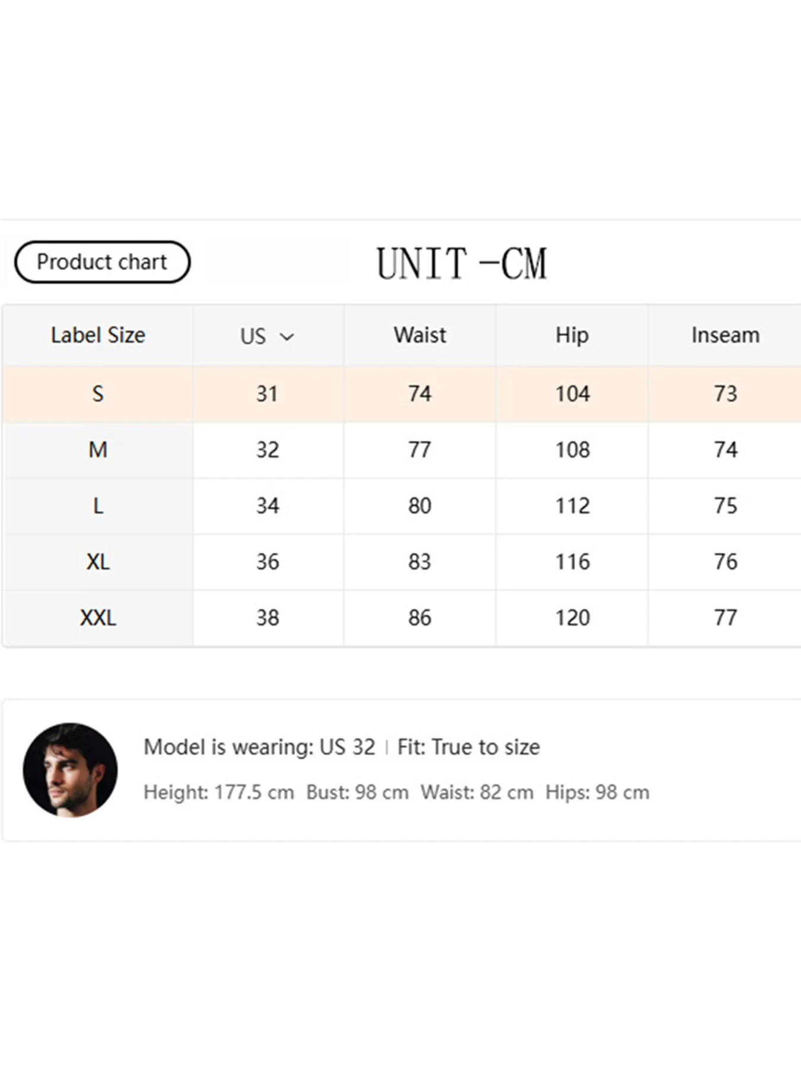
Task: Click the model's round profile photo
Action: tap(70, 770)
